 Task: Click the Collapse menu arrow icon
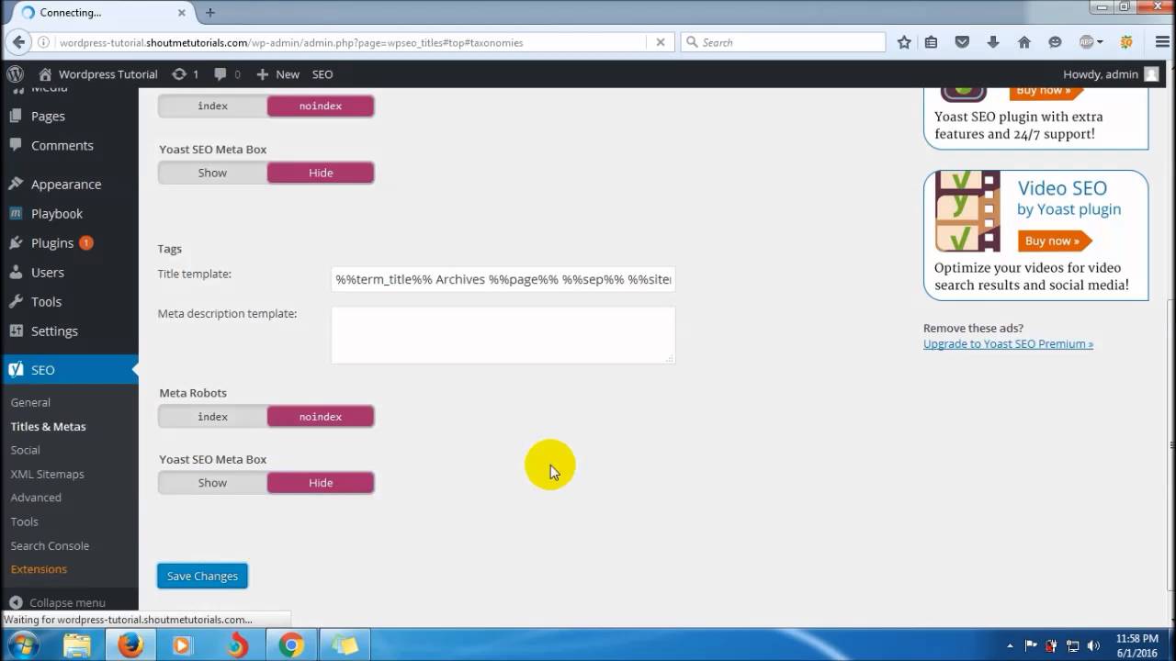pos(16,603)
